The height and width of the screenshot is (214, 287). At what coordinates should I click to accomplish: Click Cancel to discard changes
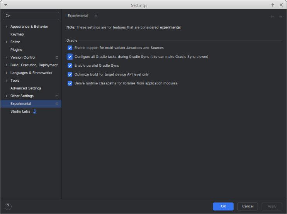tap(248, 206)
